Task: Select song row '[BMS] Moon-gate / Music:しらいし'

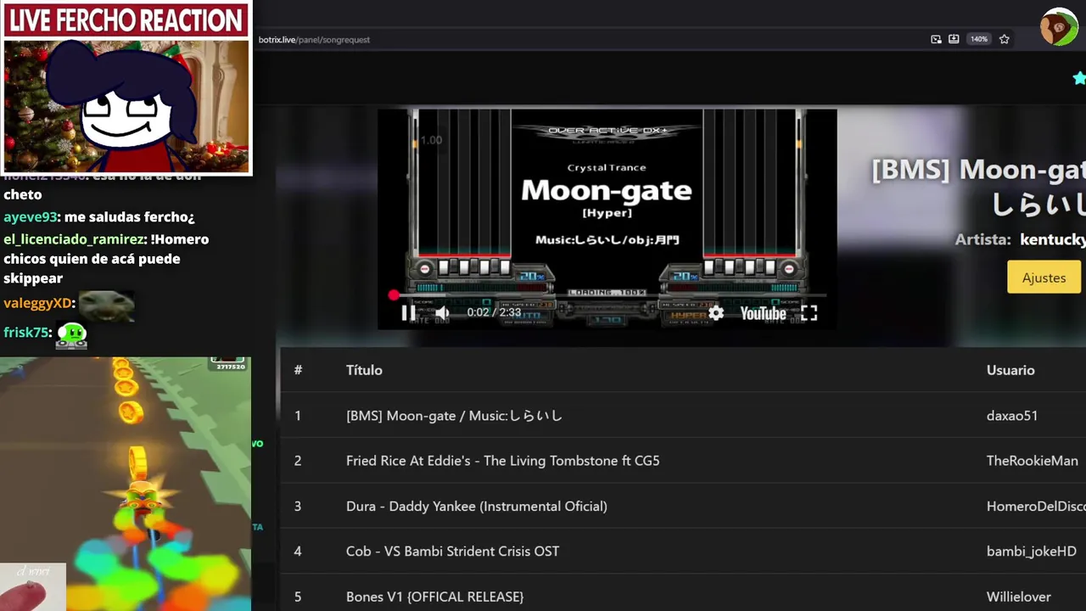Action: [683, 415]
